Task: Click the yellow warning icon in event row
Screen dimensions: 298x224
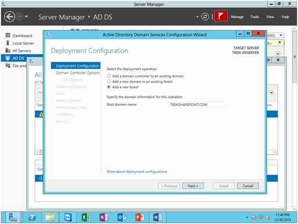Action: pos(41,114)
